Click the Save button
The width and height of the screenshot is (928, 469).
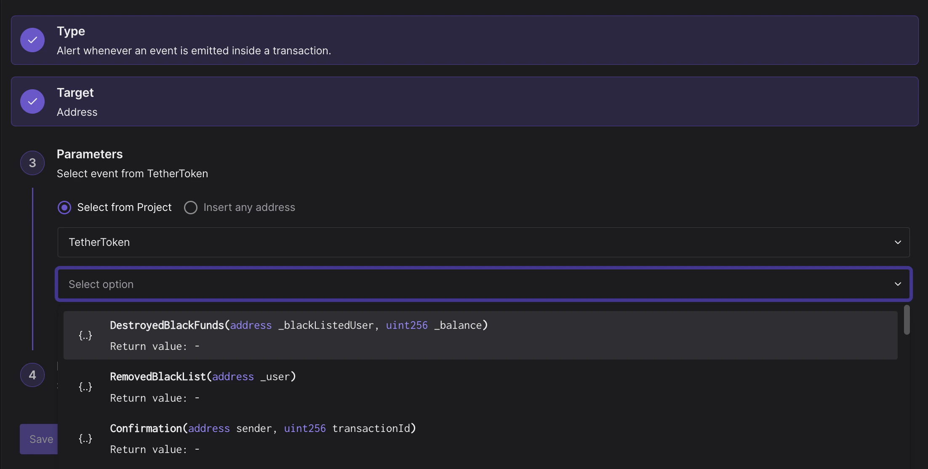pos(39,439)
